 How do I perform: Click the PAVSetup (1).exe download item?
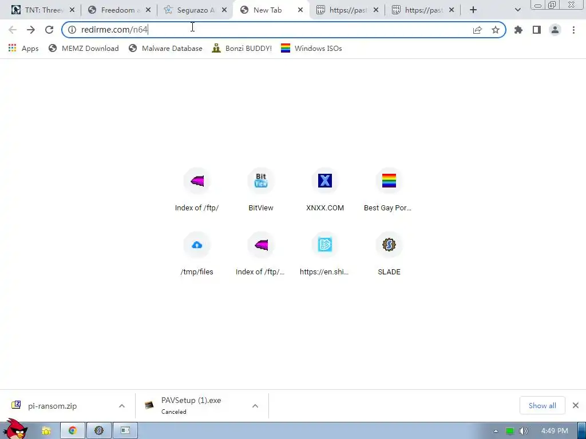tap(191, 406)
